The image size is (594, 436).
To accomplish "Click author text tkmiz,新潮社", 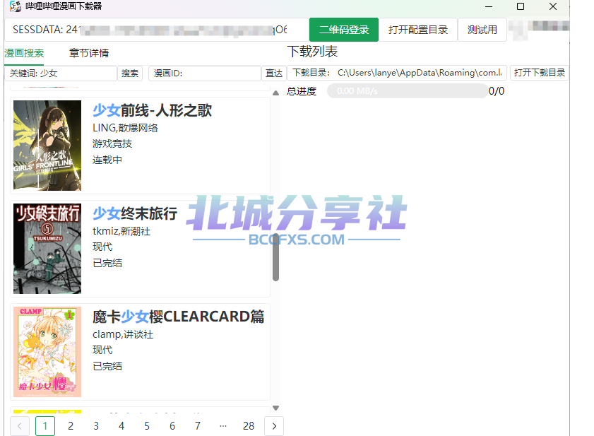I will click(x=121, y=231).
